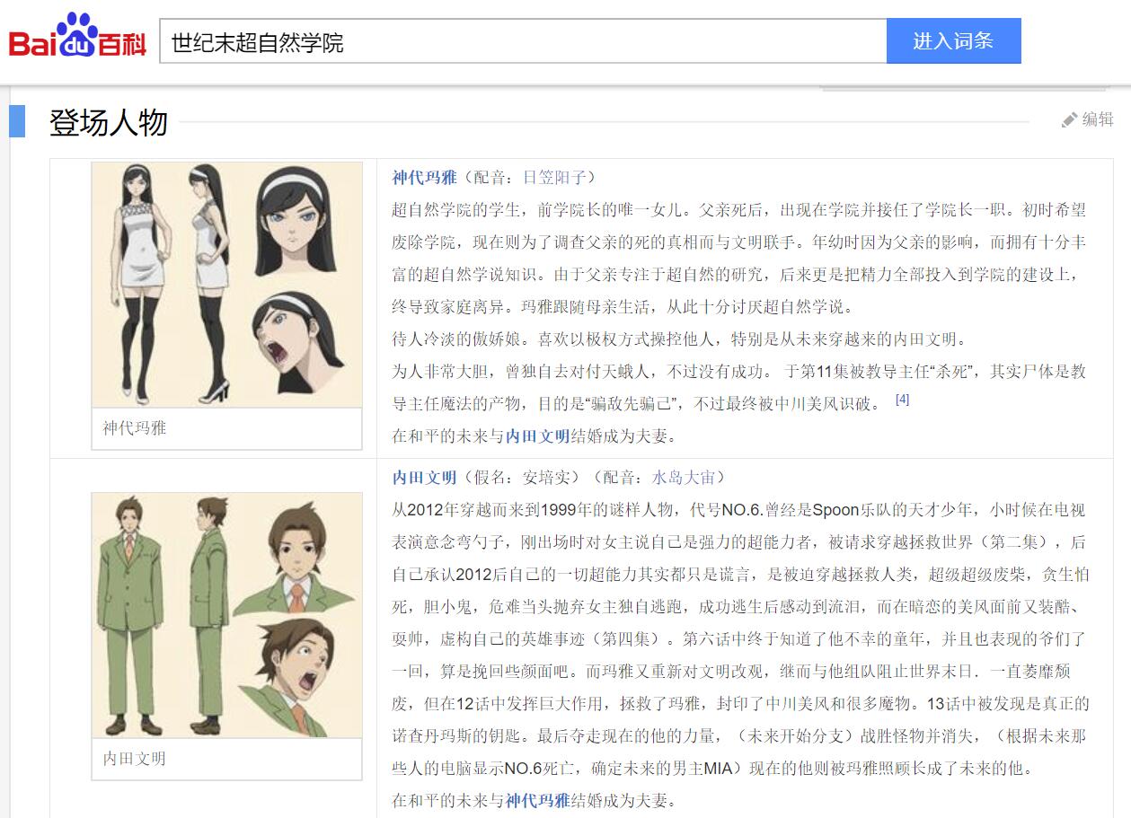Viewport: 1131px width, 818px height.
Task: Click the pencil icon beside 编辑
Action: (x=1069, y=119)
